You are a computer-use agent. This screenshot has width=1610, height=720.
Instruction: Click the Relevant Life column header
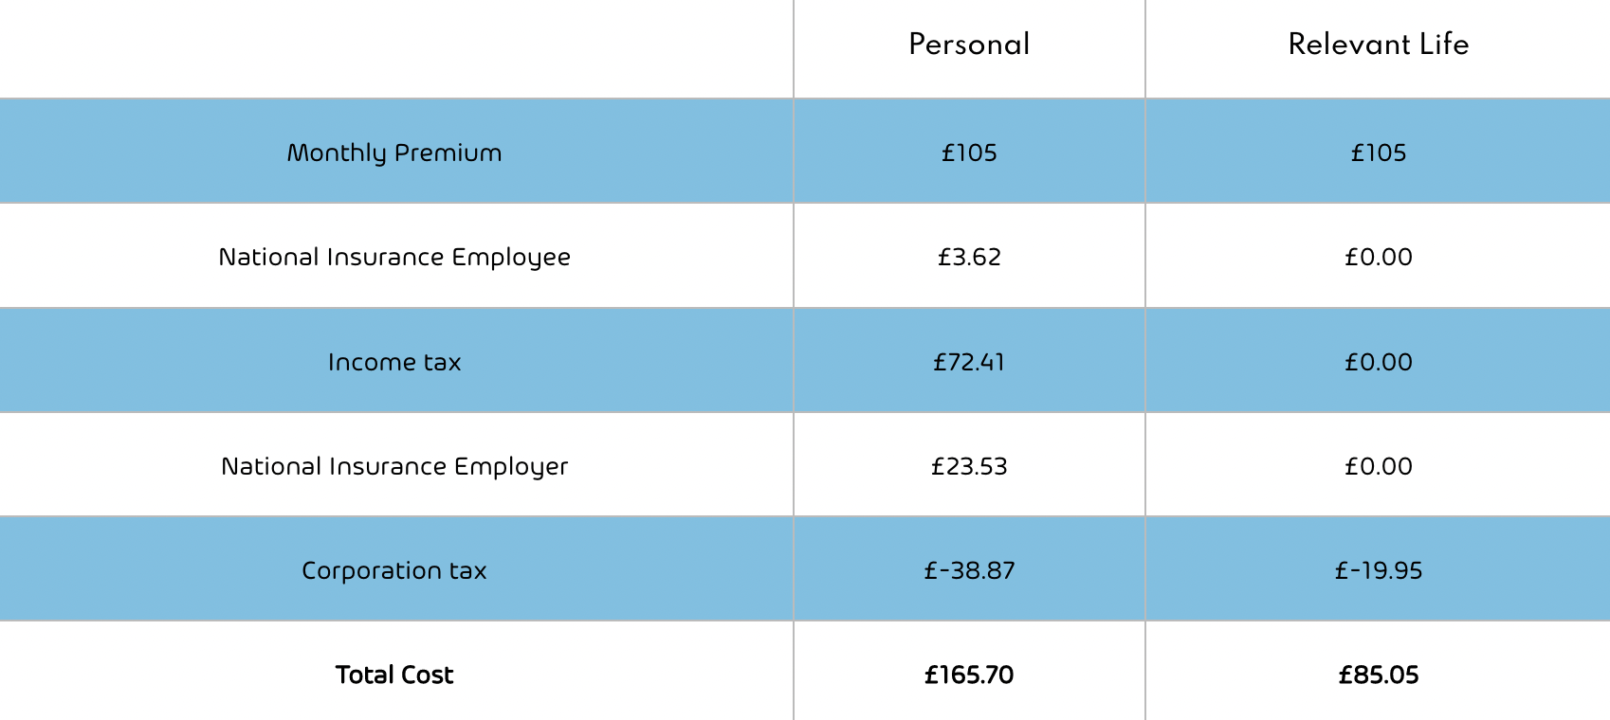(x=1379, y=45)
